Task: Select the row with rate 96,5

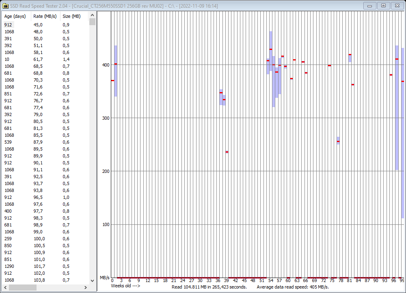Action: pyautogui.click(x=45, y=197)
